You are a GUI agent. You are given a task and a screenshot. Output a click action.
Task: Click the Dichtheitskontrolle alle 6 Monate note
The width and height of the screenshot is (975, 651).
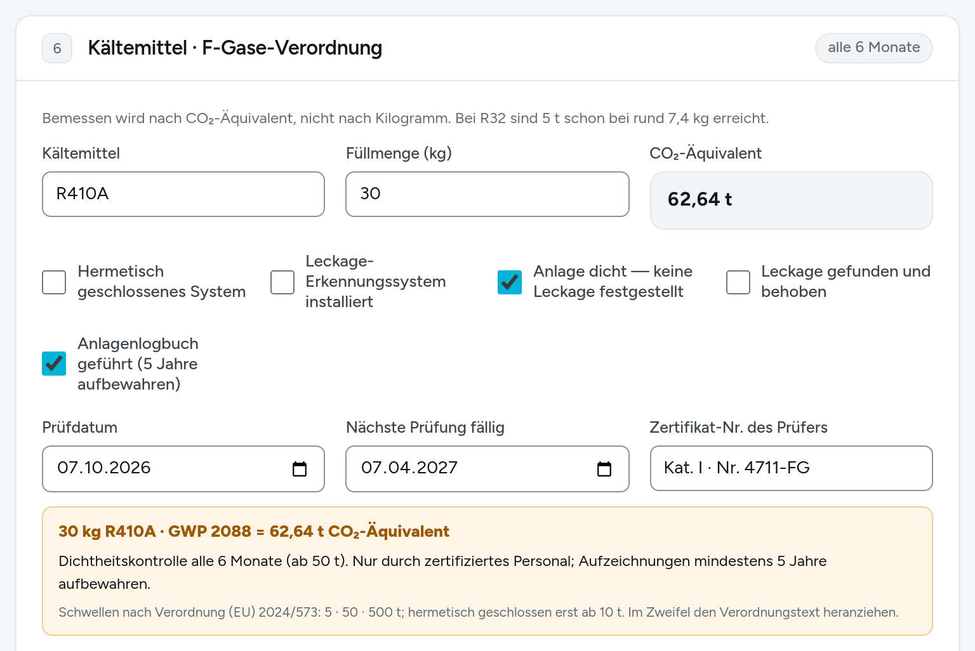442,572
